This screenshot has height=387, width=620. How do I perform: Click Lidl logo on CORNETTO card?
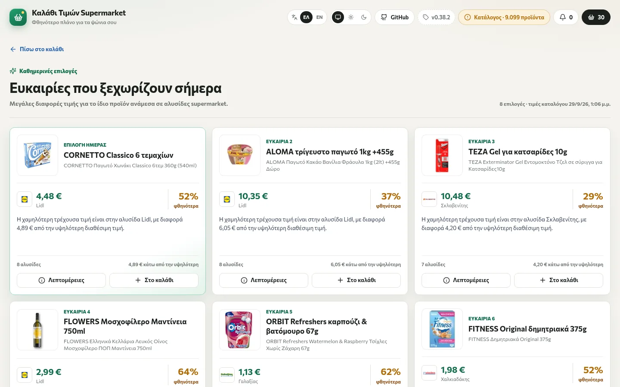pos(25,199)
